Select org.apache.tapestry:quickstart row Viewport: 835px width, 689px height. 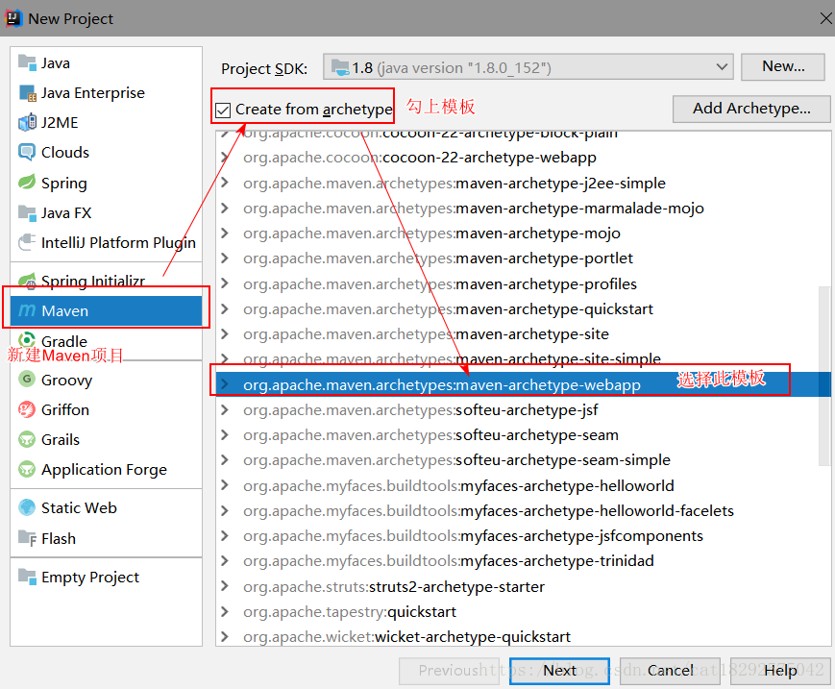pos(523,612)
